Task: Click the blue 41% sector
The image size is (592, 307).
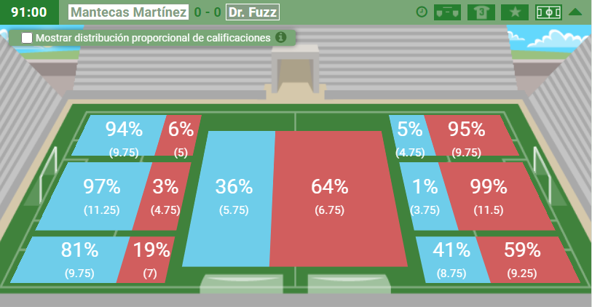Action: 452,260
